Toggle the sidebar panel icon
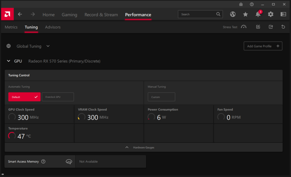 [x=283, y=14]
